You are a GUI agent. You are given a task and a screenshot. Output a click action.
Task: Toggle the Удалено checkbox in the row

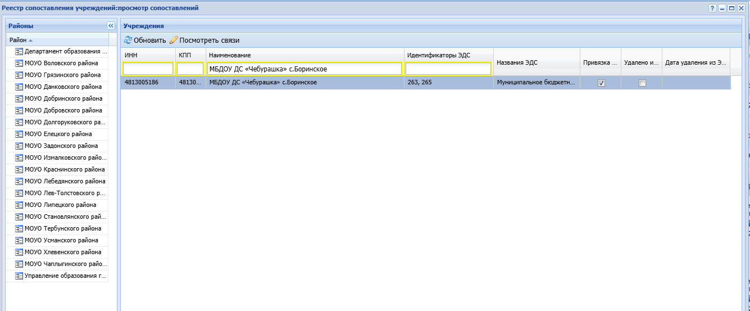tap(642, 83)
